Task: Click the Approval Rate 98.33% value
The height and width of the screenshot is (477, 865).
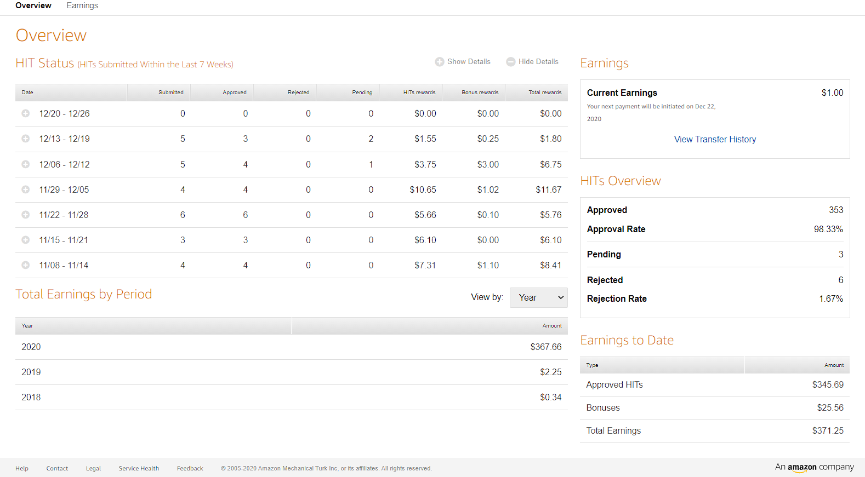Action: [828, 229]
